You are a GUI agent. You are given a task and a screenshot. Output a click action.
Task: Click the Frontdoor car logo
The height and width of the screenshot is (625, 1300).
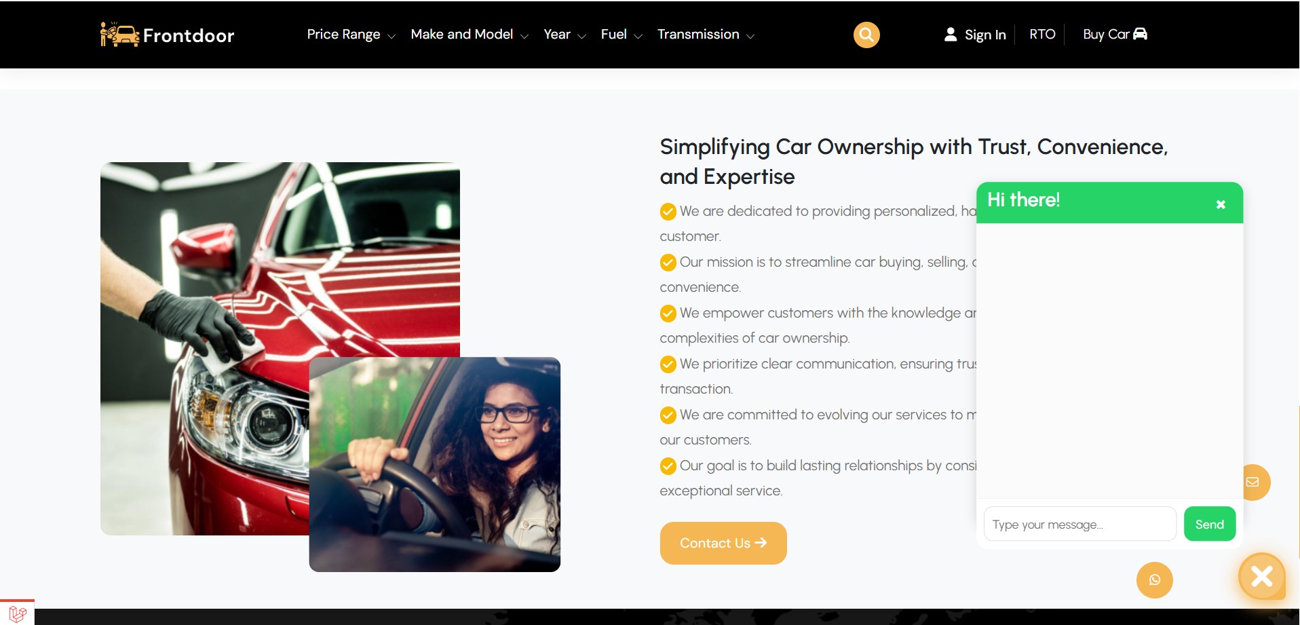click(x=167, y=35)
